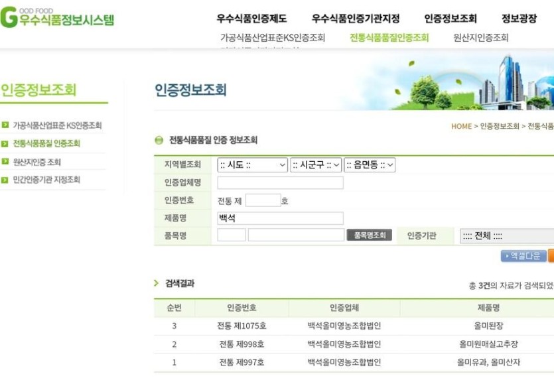
Task: Click the 우수식품정보시스템 logo
Action: point(57,17)
